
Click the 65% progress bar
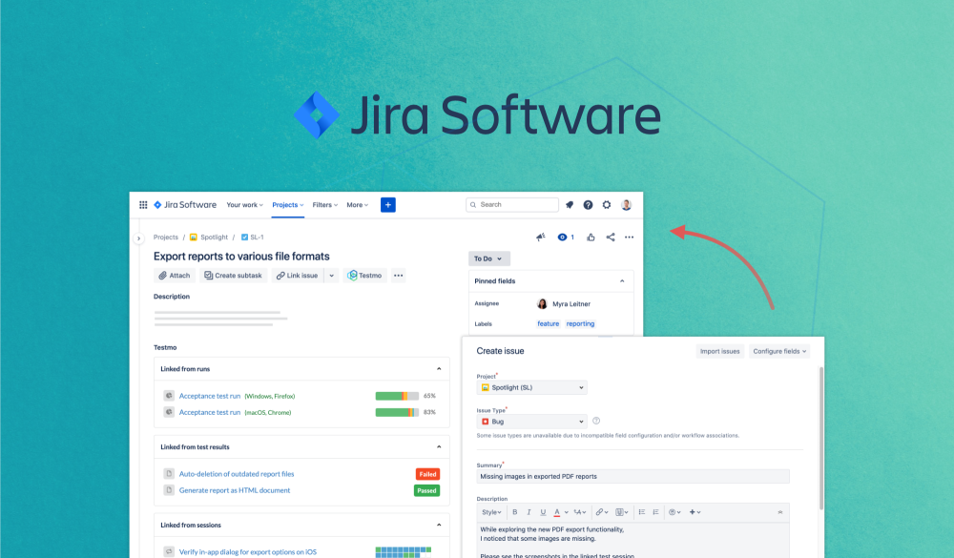point(397,396)
